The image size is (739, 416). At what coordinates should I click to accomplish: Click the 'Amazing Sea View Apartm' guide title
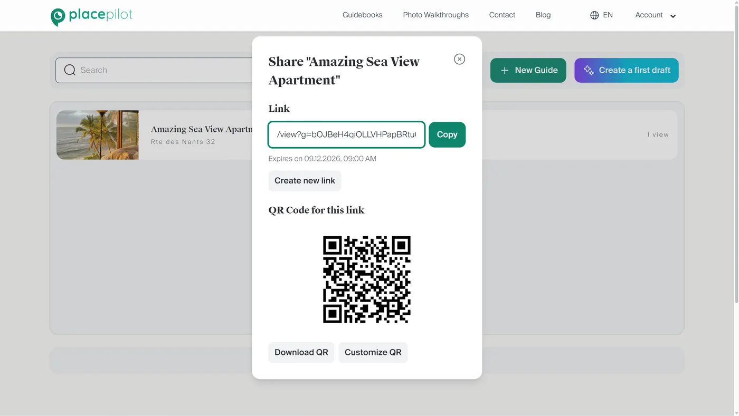pos(201,129)
